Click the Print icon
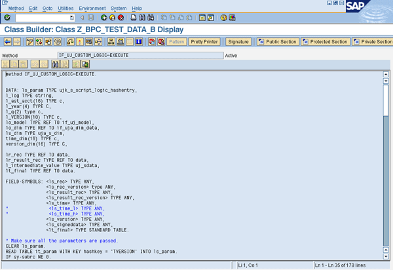Image resolution: width=393 pixels, height=270 pixels. tap(134, 18)
